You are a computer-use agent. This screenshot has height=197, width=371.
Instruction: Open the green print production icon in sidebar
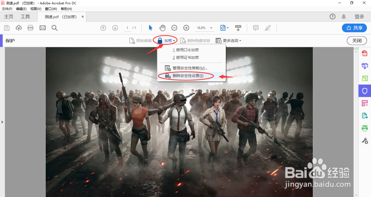tap(365, 128)
